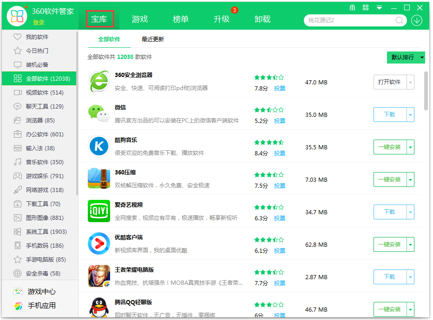433x320 pixels.
Task: Expand the arrow beside 酷狗音乐 一键安装
Action: pos(410,147)
